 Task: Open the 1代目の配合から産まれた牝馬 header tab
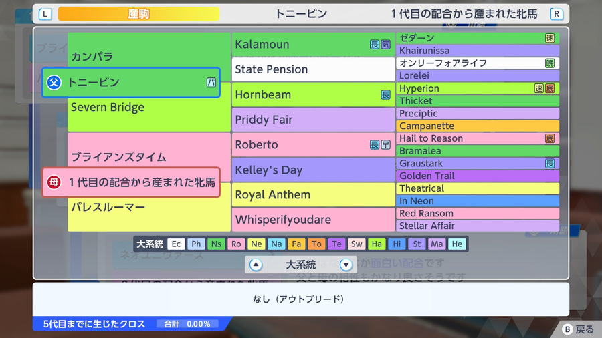pos(464,14)
